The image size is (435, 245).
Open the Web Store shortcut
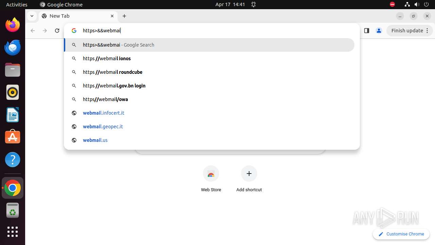point(211,179)
